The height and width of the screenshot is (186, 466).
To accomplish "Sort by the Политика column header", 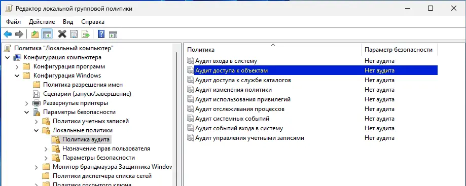I will click(x=273, y=50).
